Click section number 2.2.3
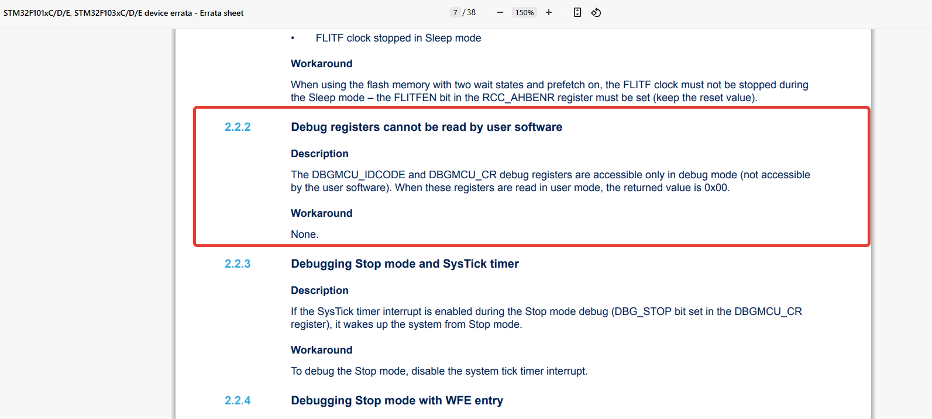The image size is (932, 419). click(x=238, y=264)
